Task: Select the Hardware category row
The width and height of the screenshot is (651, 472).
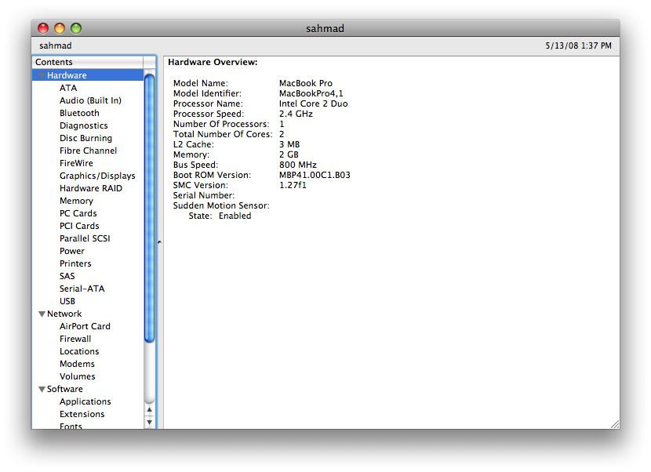Action: (88, 75)
